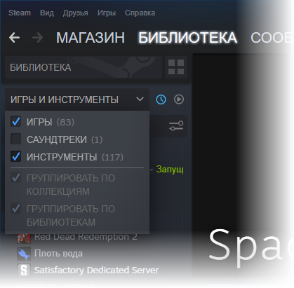Viewport: 294px width, 288px height.
Task: Enable the САУНДТРЕКИ (1) checkbox
Action: pyautogui.click(x=16, y=139)
